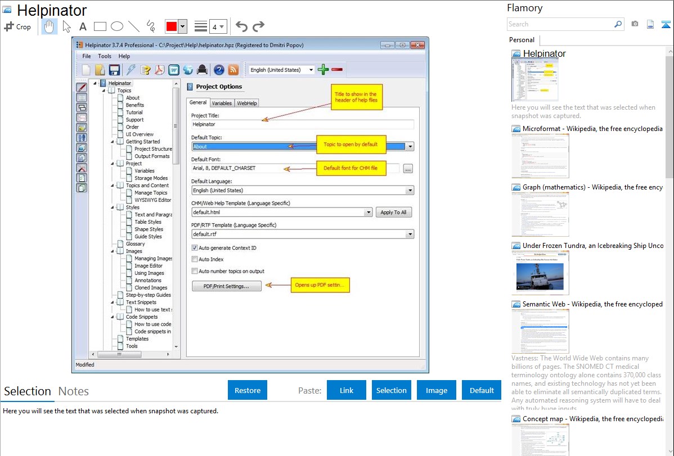Undo the last annotation
This screenshot has width=674, height=456.
click(241, 26)
